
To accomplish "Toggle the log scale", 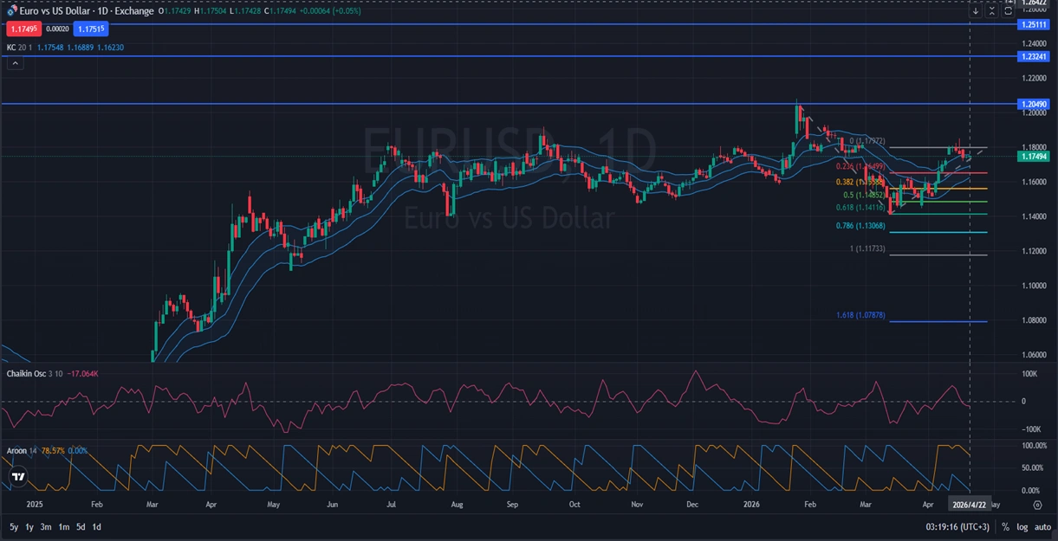I will click(1022, 527).
